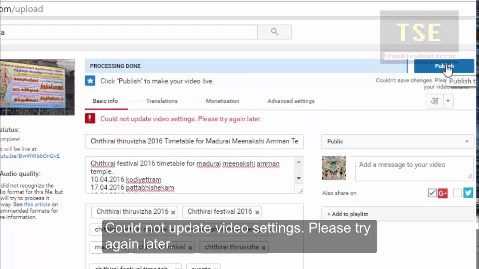The height and width of the screenshot is (269, 479).
Task: Enable sharing on Twitter checkbox
Action: click(x=457, y=193)
